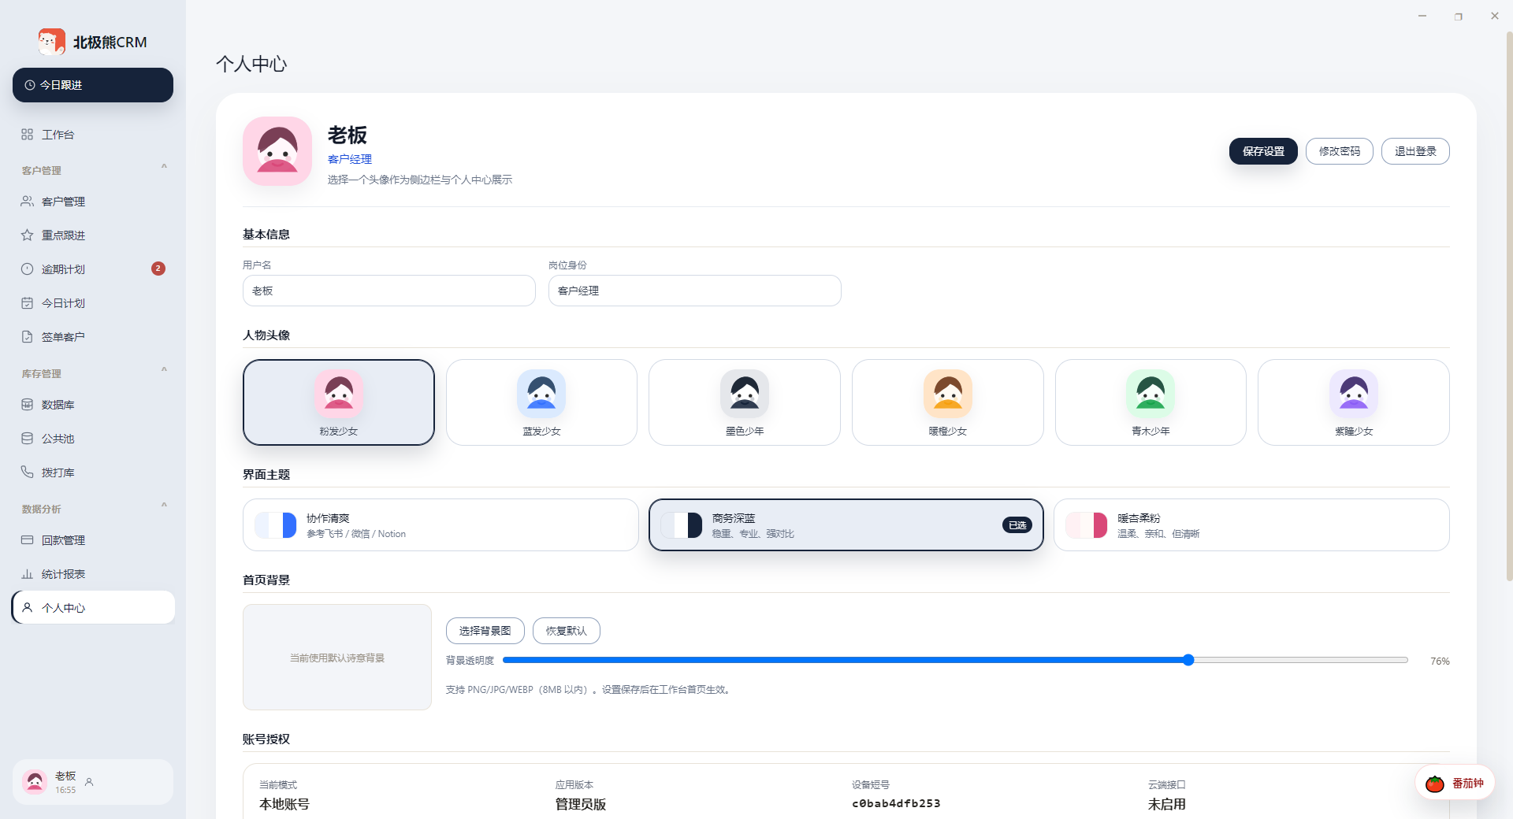Collapse the 库存管理 section chevron
The width and height of the screenshot is (1513, 819).
[x=164, y=369]
